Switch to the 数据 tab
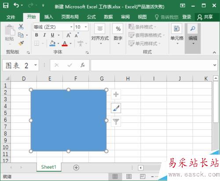This screenshot has width=220, height=181. point(108,17)
